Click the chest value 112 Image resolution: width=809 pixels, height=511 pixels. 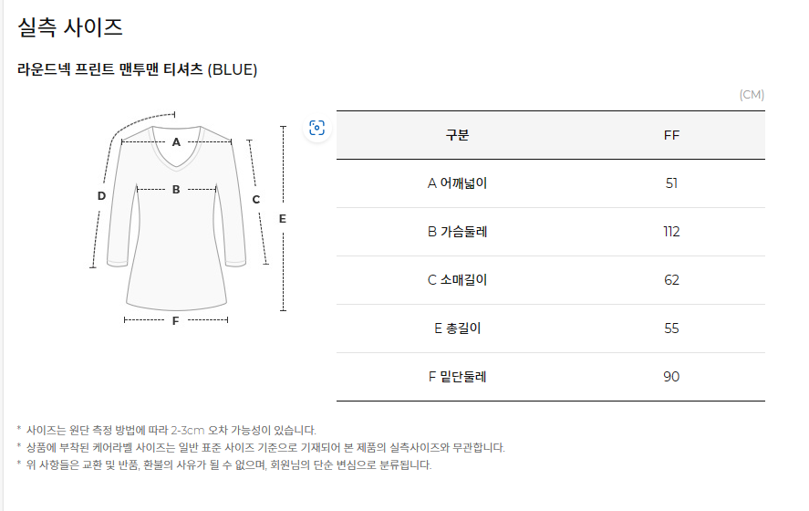671,232
